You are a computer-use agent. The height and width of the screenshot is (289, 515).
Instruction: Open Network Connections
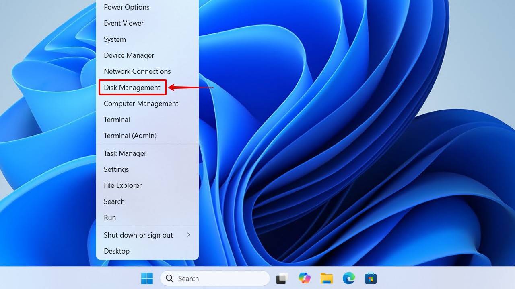(137, 71)
